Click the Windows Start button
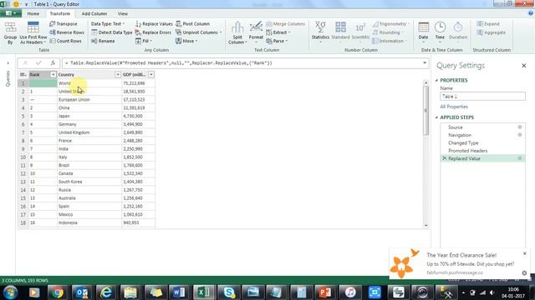The image size is (535, 300). pos(10,292)
